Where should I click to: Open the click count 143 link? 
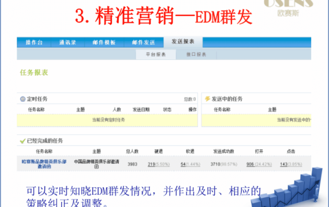(x=283, y=164)
